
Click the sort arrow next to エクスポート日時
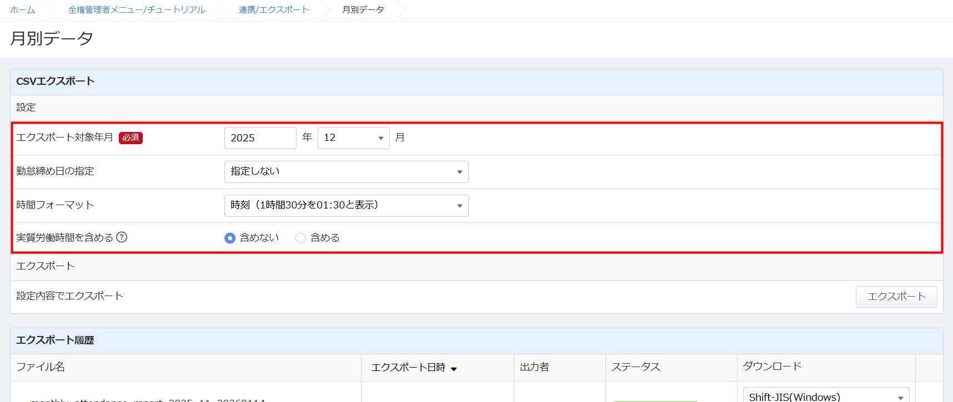click(x=454, y=369)
